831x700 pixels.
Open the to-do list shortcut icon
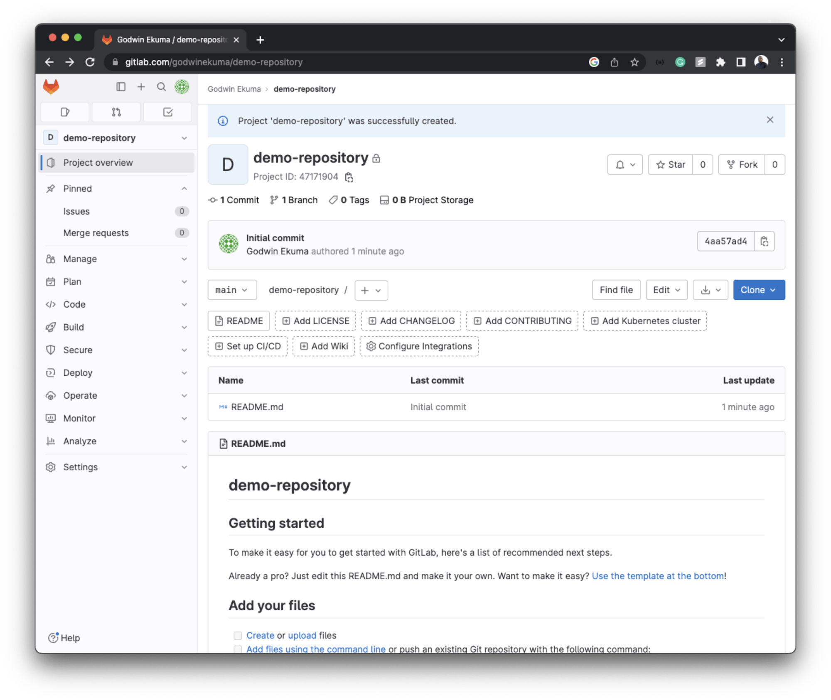(x=167, y=112)
